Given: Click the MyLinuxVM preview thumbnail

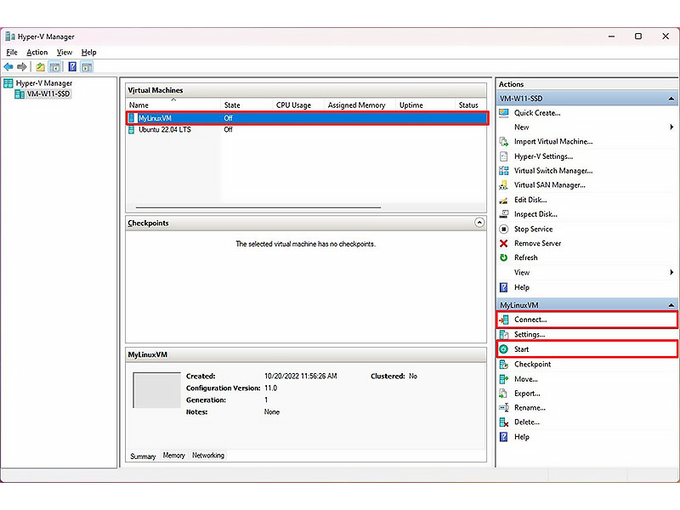Looking at the screenshot, I should point(156,390).
